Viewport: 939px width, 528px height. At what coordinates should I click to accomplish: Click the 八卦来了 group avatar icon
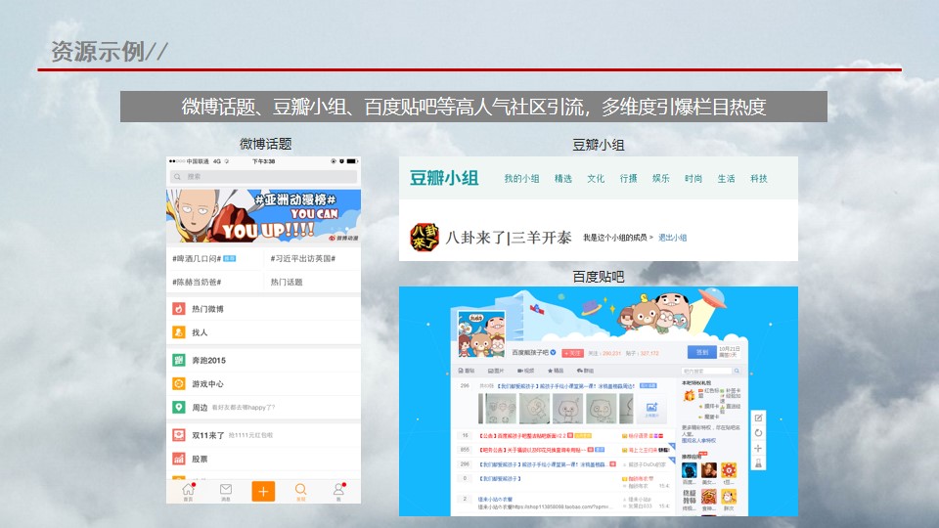click(x=424, y=237)
